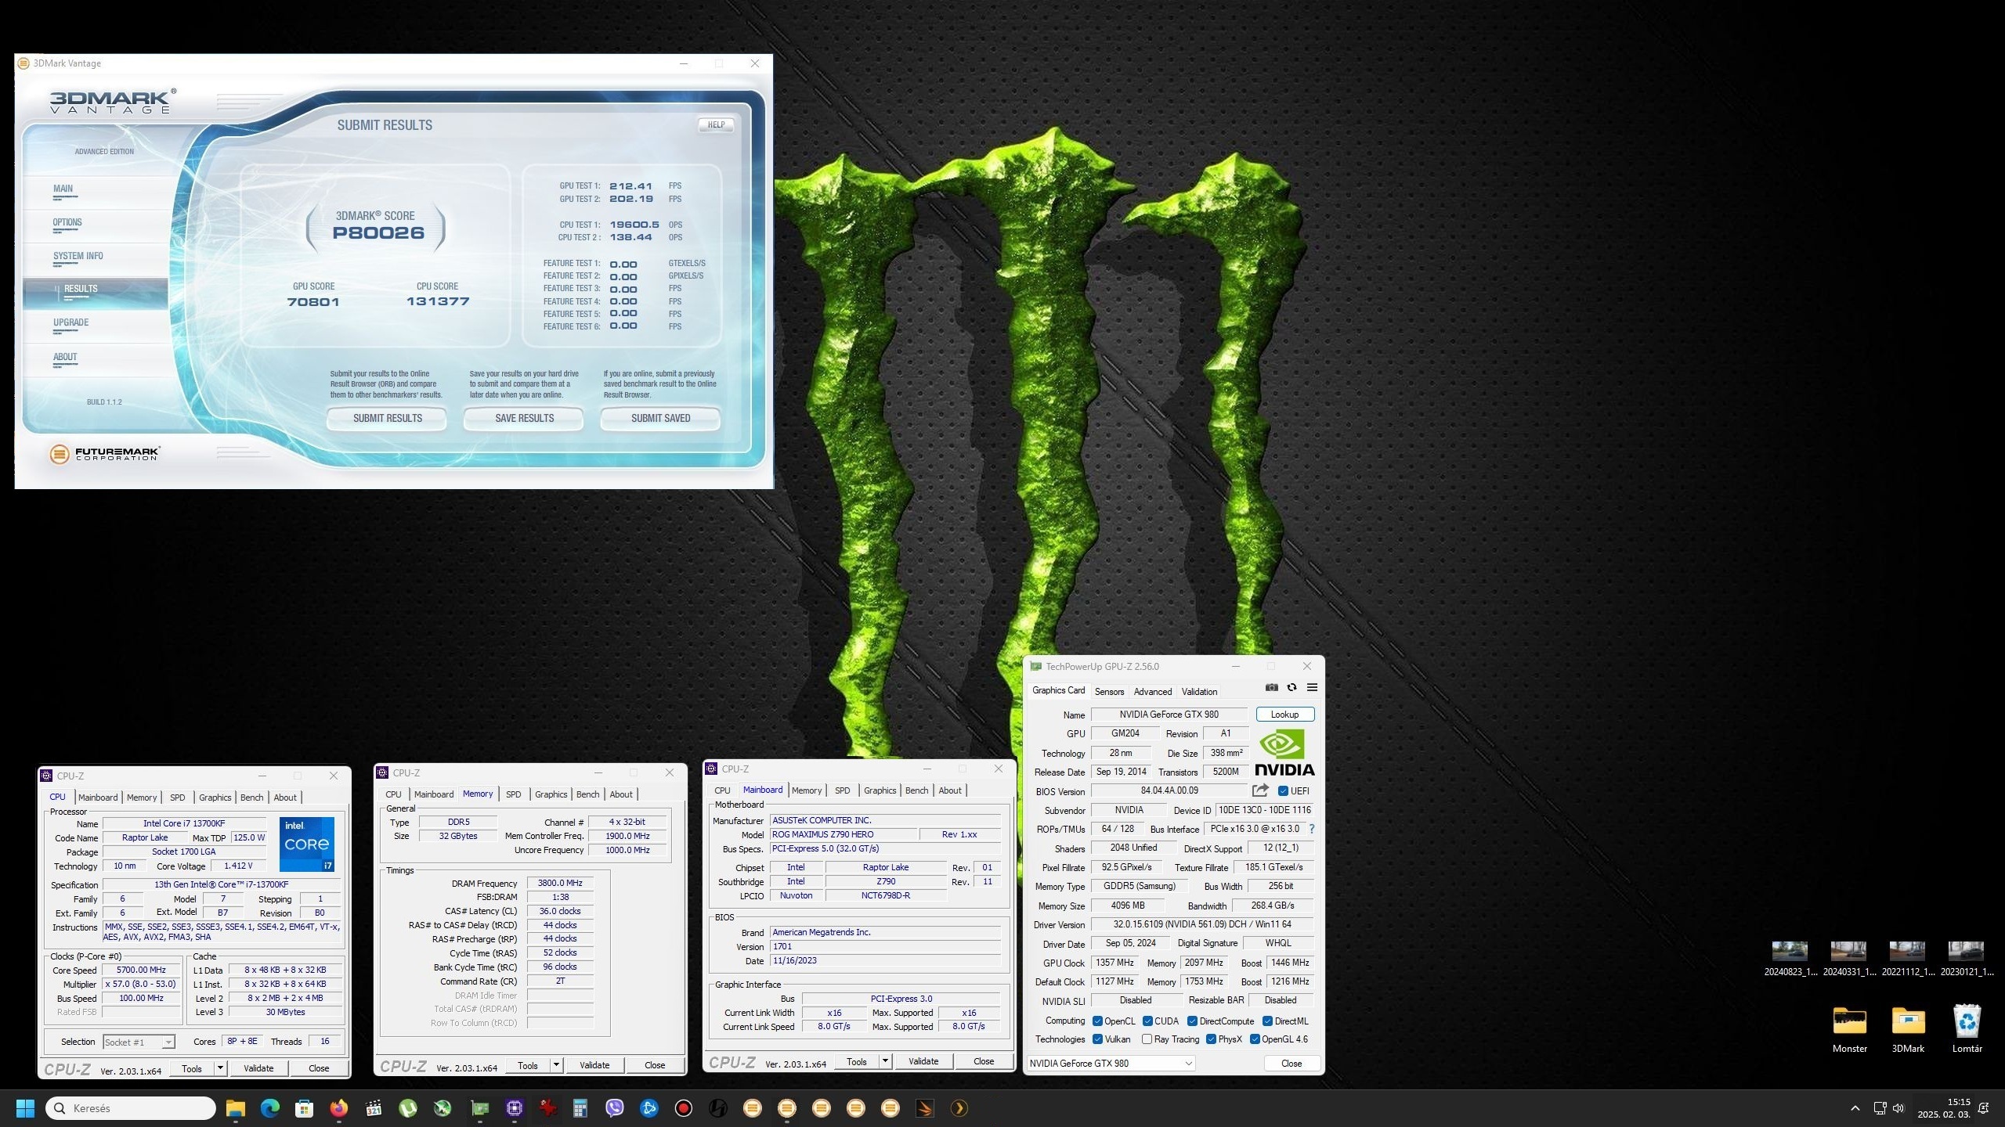Open System Info in 3DMark Vantage sidebar
The image size is (2005, 1127).
[x=78, y=257]
